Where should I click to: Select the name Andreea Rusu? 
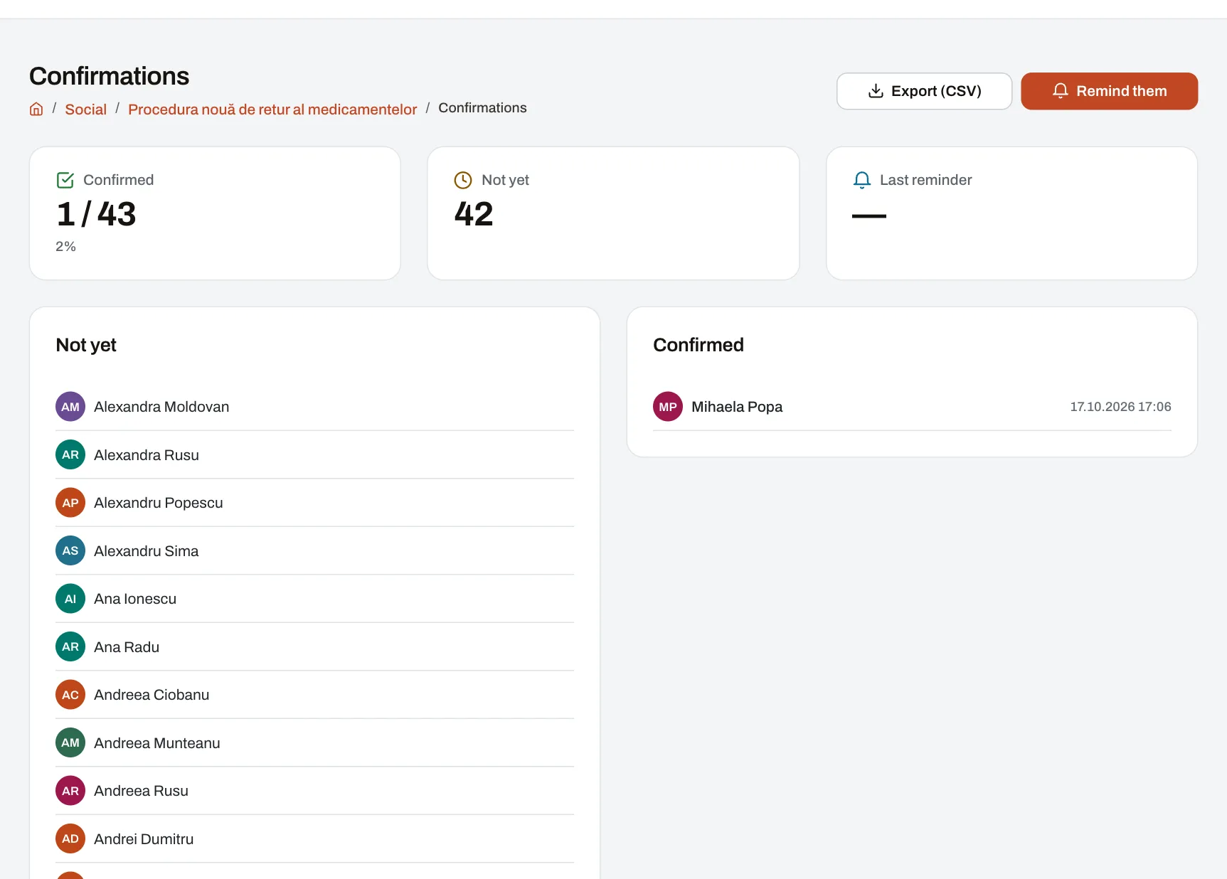141,791
